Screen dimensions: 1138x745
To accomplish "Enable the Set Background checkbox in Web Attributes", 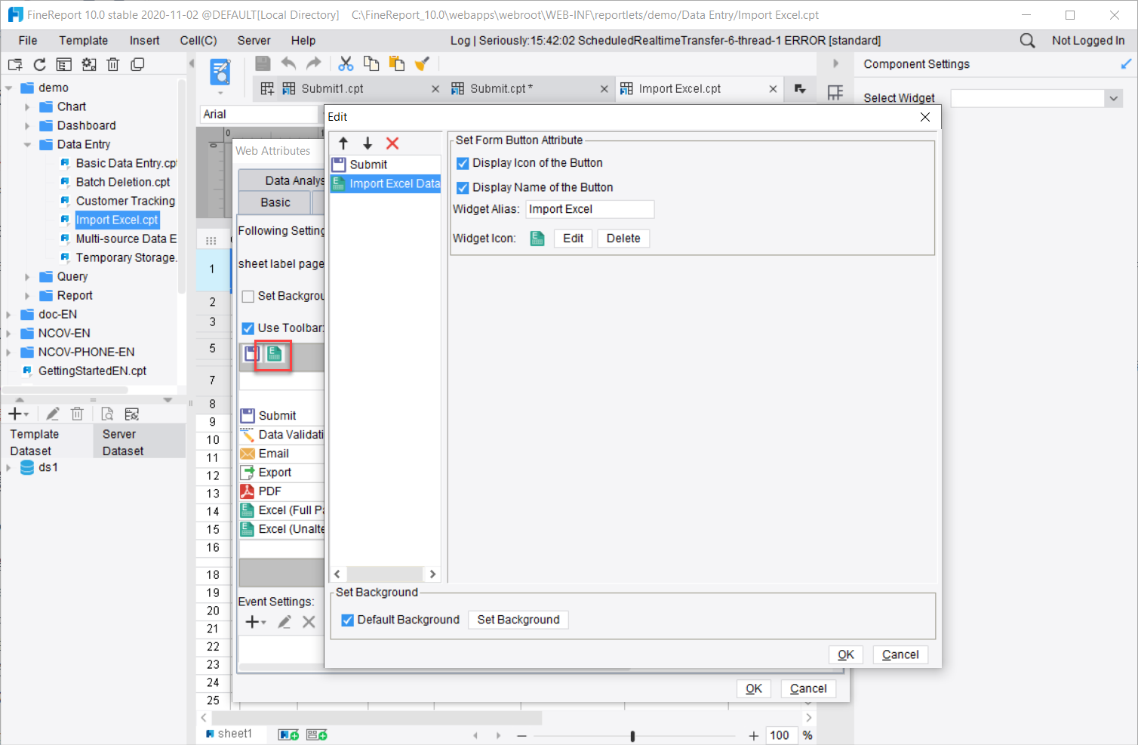I will [248, 297].
